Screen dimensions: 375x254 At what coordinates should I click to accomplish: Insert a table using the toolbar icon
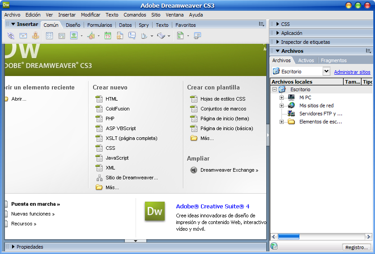click(x=50, y=36)
